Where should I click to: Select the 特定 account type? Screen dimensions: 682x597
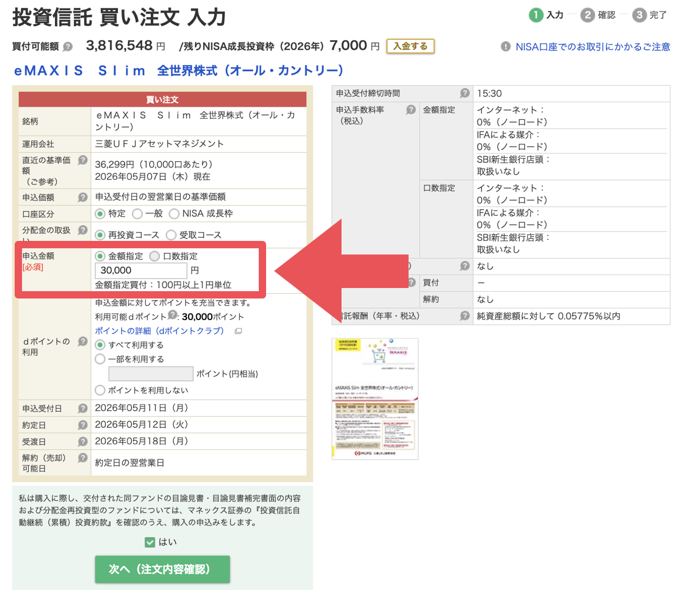[100, 214]
